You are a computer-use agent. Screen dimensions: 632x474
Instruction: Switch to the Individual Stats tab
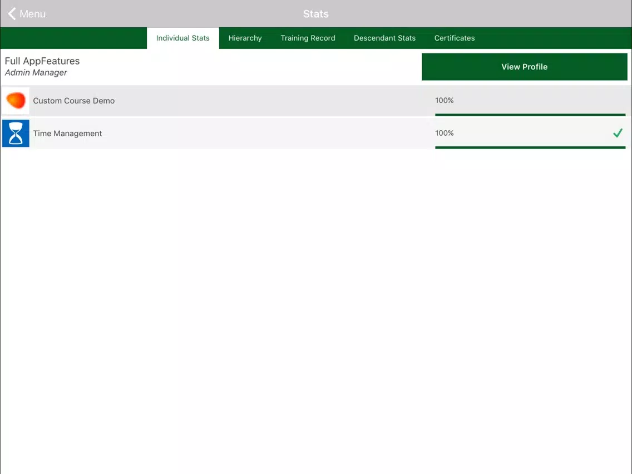click(x=183, y=38)
